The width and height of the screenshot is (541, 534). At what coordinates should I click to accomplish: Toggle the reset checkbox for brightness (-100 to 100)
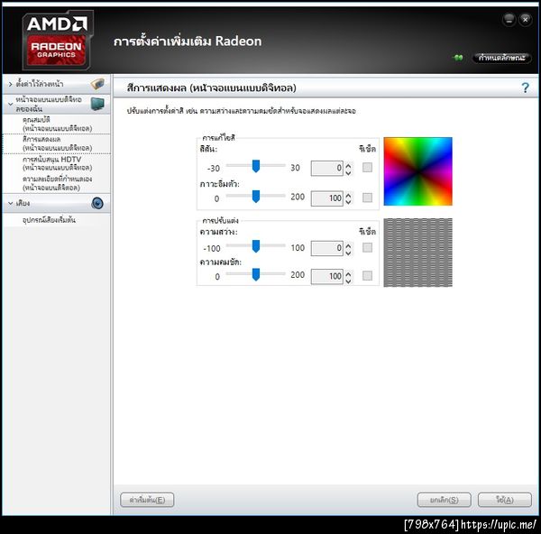367,247
